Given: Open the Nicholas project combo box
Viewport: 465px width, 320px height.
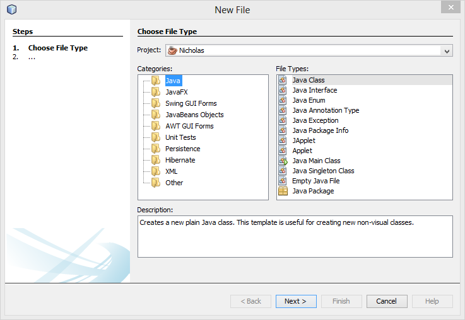Looking at the screenshot, I should pyautogui.click(x=309, y=50).
